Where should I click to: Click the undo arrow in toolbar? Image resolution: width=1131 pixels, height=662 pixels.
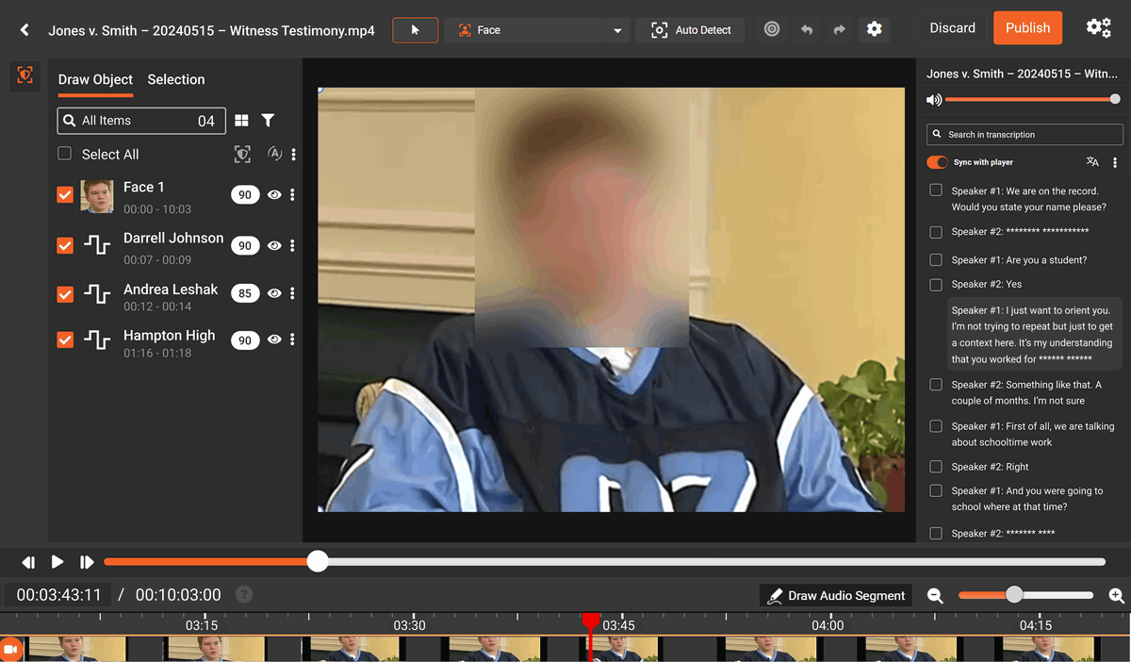coord(807,30)
